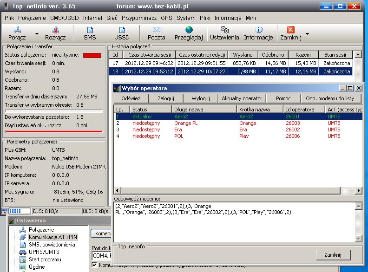Click the Rozłącz disconnect toolbar icon
The width and height of the screenshot is (368, 272).
tap(55, 30)
